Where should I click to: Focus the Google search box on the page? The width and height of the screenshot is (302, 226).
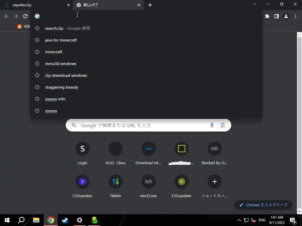point(148,125)
